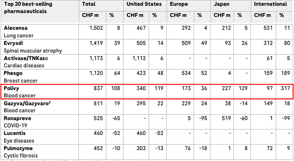Select the Phesgo drug name cell

coord(13,74)
